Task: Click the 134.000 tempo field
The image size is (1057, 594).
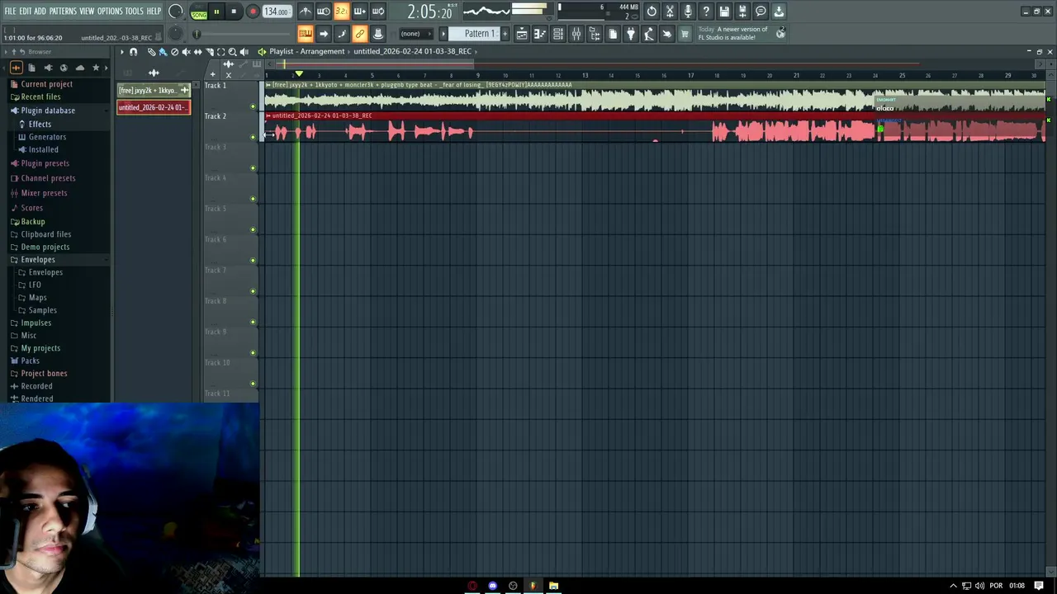Action: point(276,12)
